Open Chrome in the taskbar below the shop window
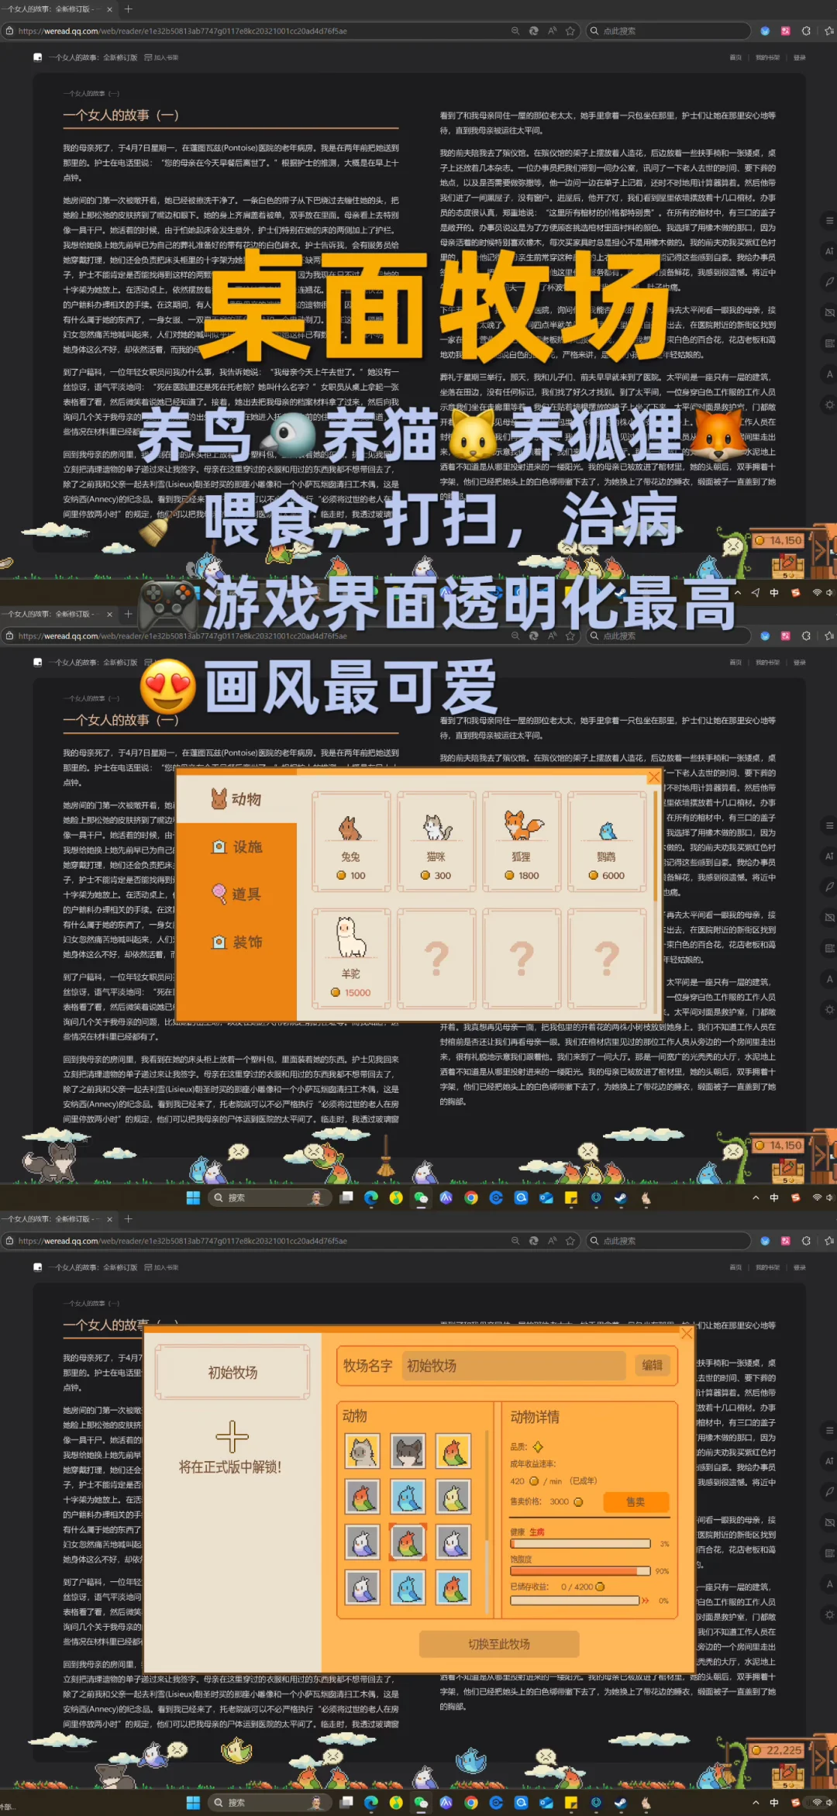This screenshot has height=1816, width=837. point(470,1197)
